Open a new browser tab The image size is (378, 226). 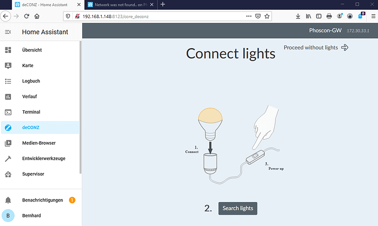163,4
